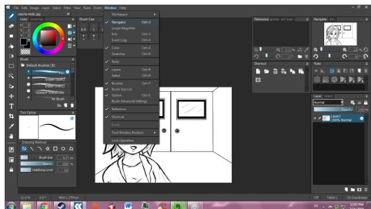
Task: Open the Brush panel options menu
Action: (x=73, y=59)
